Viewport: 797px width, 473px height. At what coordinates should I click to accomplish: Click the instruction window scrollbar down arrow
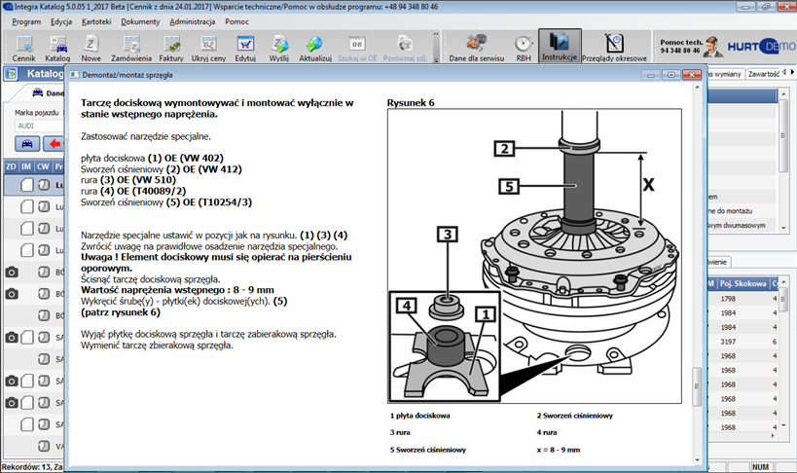(x=697, y=460)
